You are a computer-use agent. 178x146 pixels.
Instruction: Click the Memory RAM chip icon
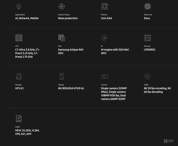tap(147, 38)
